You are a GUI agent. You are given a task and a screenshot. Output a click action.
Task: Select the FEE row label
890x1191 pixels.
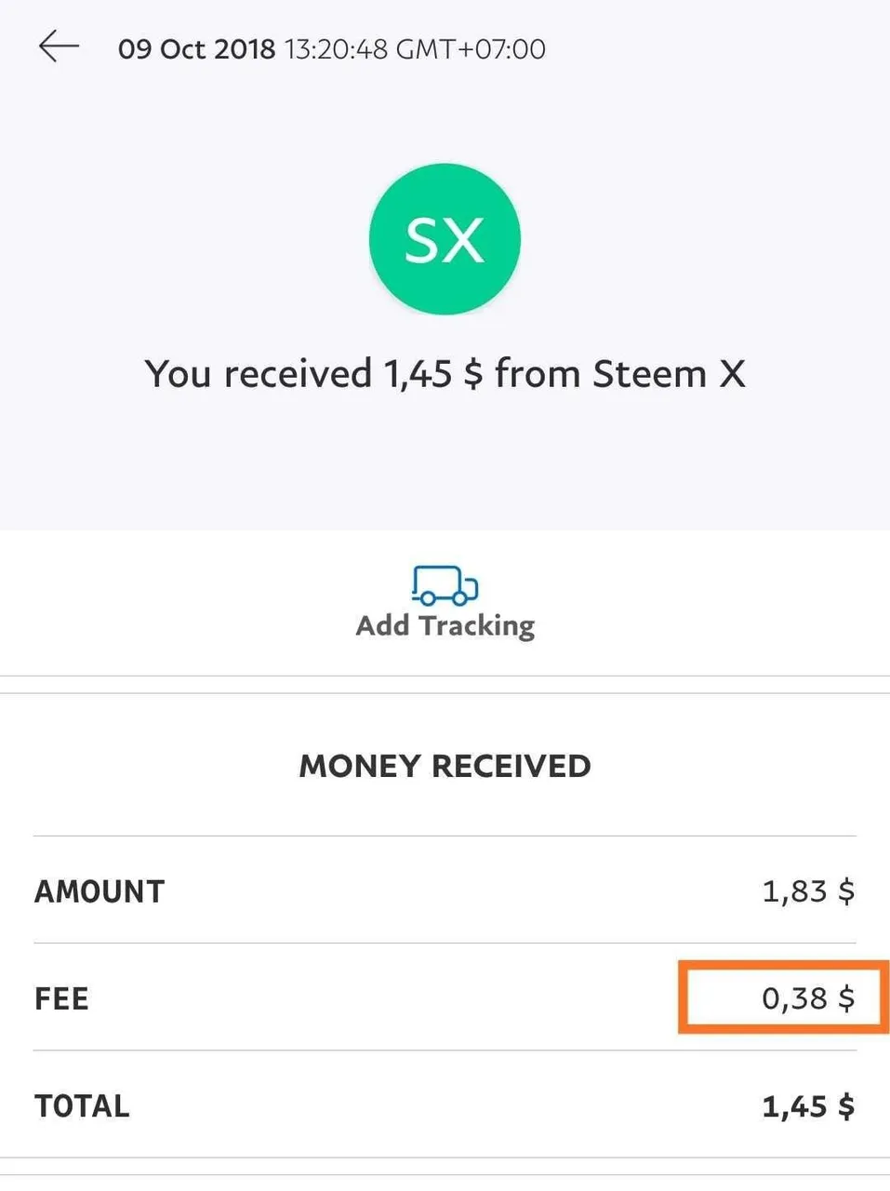tap(61, 998)
